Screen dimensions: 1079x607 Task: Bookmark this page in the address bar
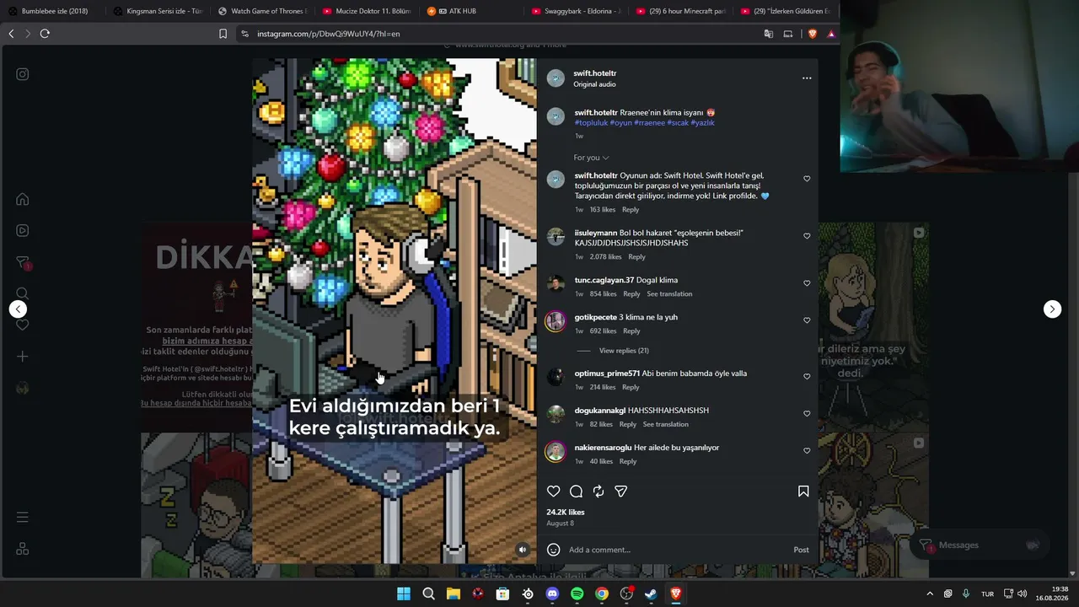point(223,34)
